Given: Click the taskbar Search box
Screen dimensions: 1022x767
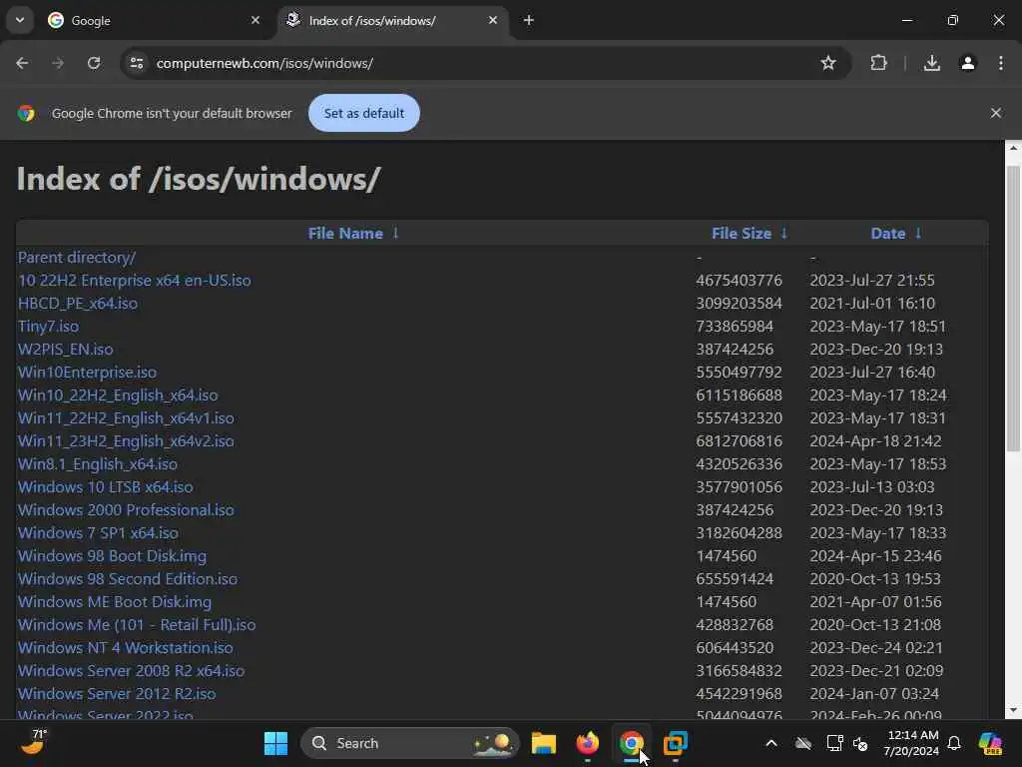Looking at the screenshot, I should pos(410,743).
